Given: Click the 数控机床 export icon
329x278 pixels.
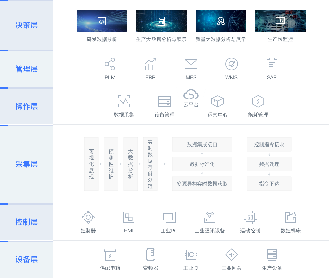Looking at the screenshot, I should (x=291, y=217).
